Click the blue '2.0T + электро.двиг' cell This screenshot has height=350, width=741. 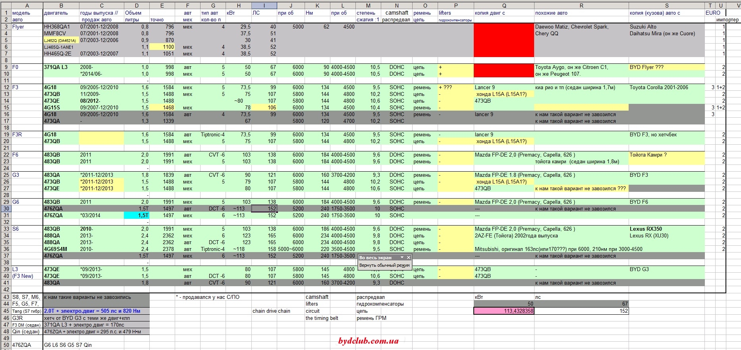[x=96, y=311]
